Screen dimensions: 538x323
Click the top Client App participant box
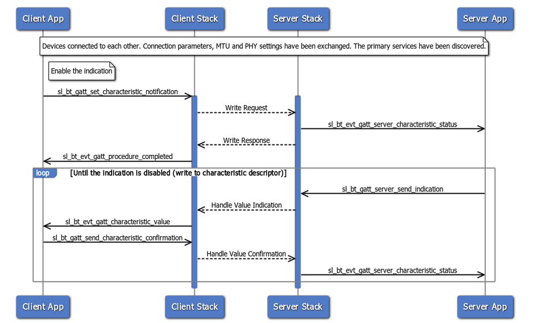(x=43, y=18)
